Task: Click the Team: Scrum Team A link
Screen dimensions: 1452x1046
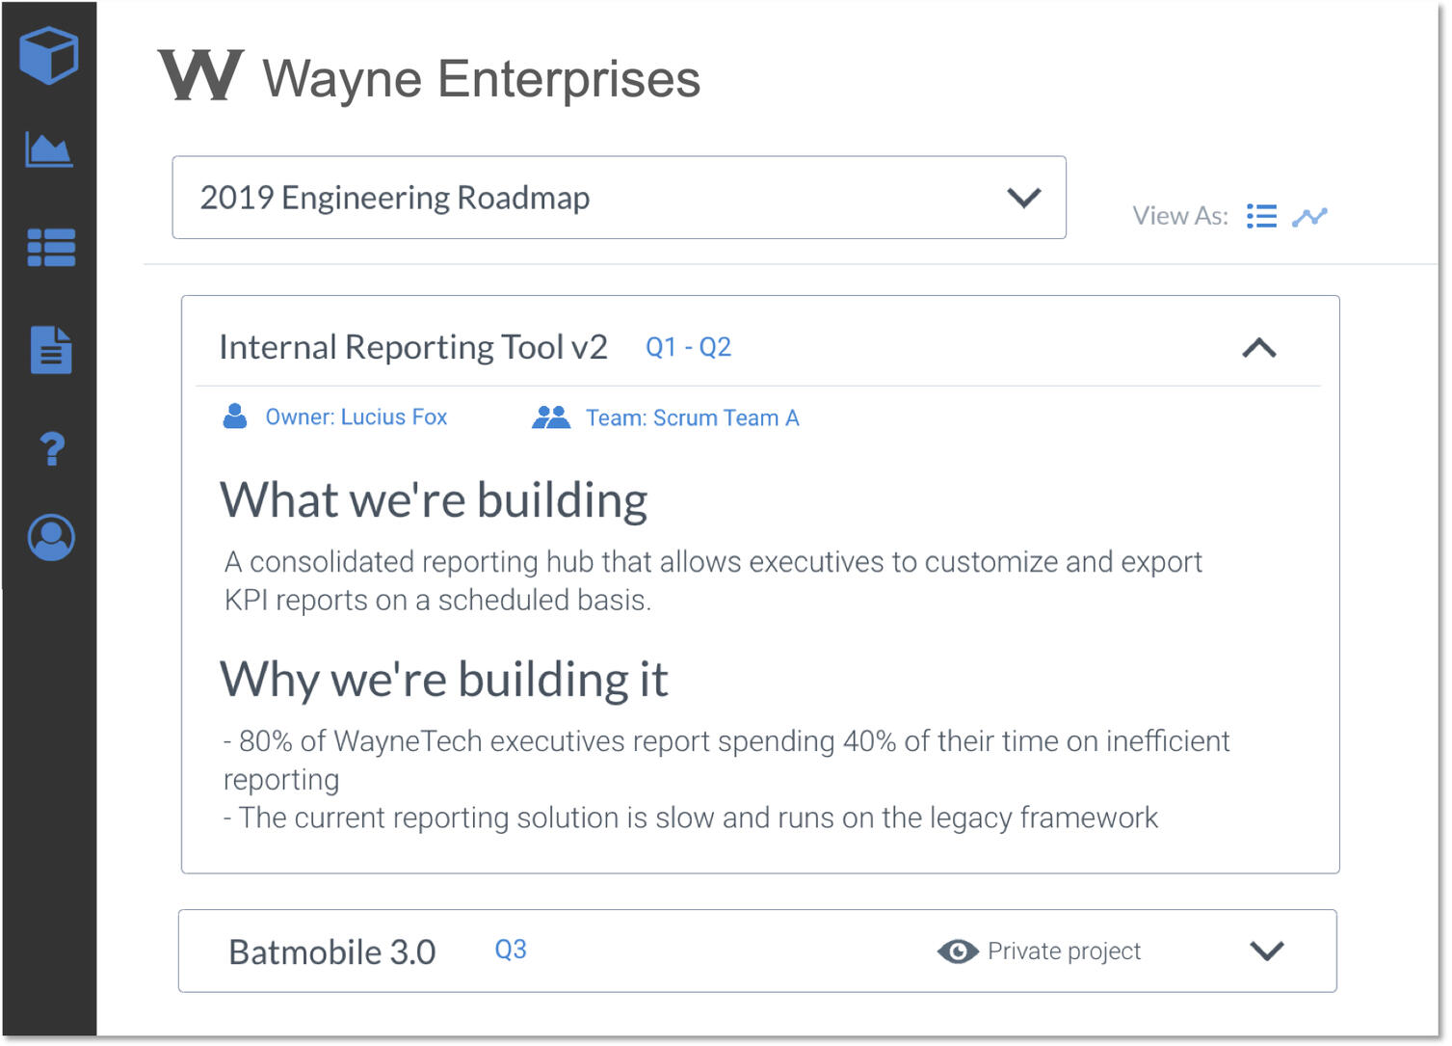Action: (x=692, y=418)
